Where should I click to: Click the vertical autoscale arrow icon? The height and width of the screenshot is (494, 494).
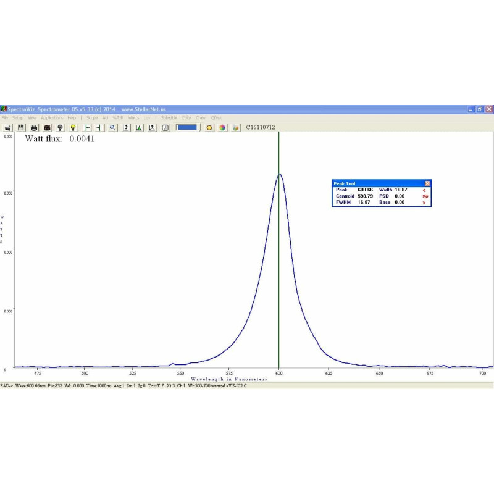pos(126,127)
